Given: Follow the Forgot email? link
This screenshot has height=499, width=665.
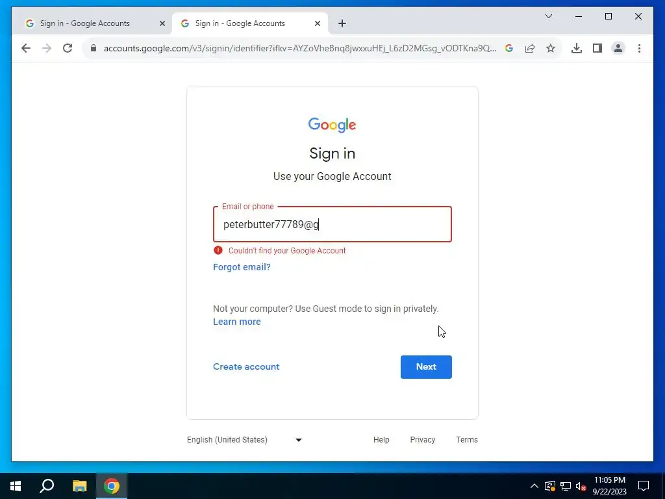Looking at the screenshot, I should [x=242, y=267].
